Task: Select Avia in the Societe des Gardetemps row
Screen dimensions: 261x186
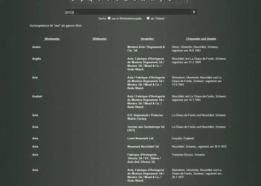Action: [35, 127]
